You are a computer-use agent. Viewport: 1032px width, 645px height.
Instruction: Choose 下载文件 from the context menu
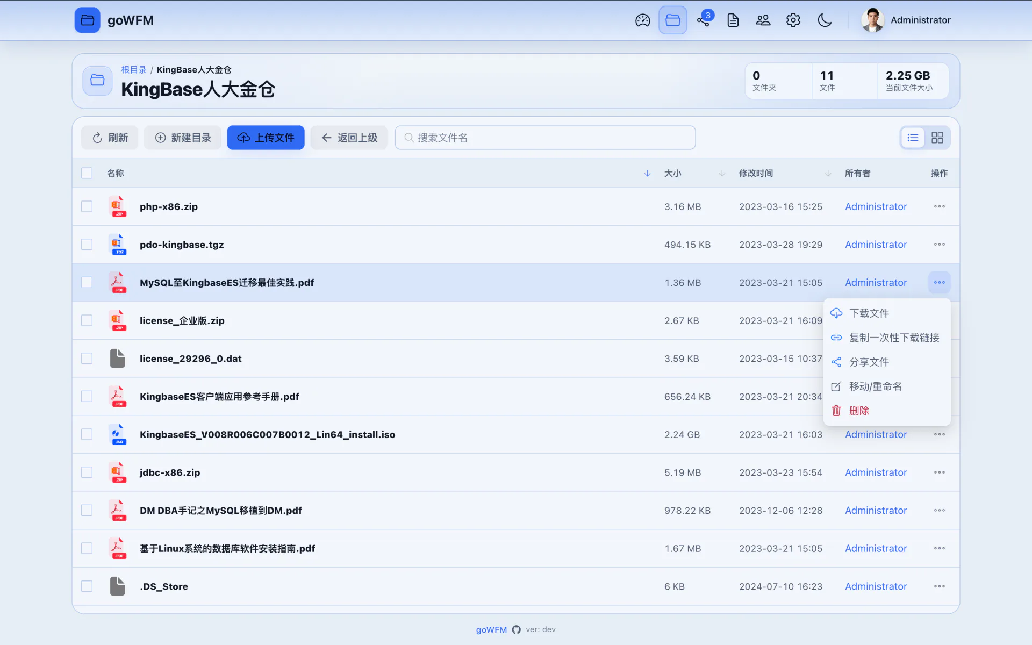[887, 313]
